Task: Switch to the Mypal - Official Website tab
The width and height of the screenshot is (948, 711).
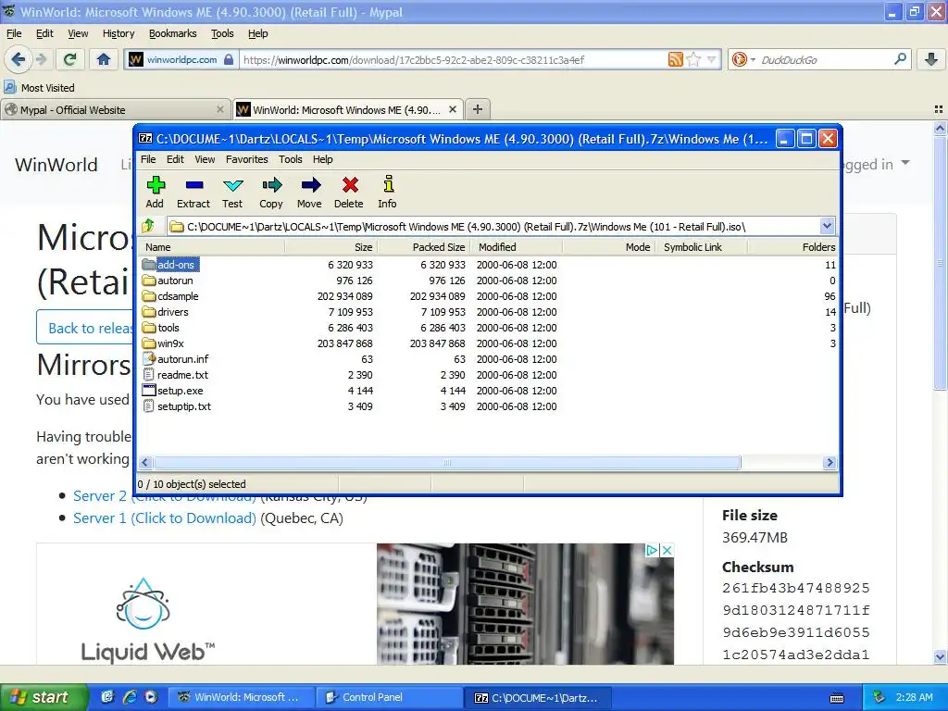Action: [x=115, y=109]
